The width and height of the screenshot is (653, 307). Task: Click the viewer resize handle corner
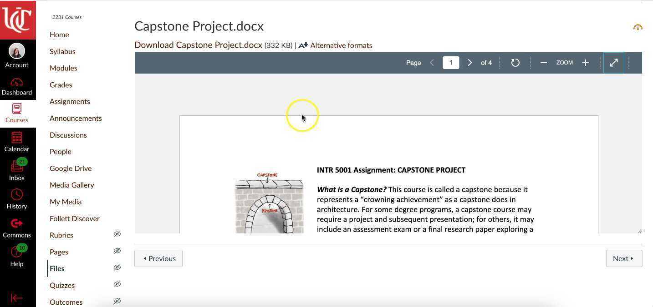[639, 231]
